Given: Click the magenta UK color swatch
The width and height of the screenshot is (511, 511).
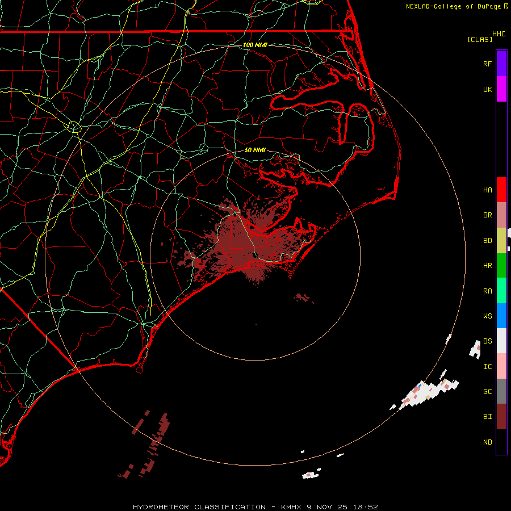Looking at the screenshot, I should click(501, 89).
